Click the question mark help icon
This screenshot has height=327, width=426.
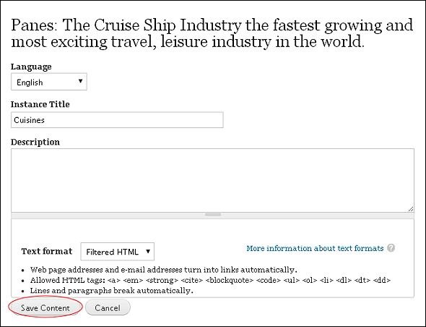[x=391, y=248]
